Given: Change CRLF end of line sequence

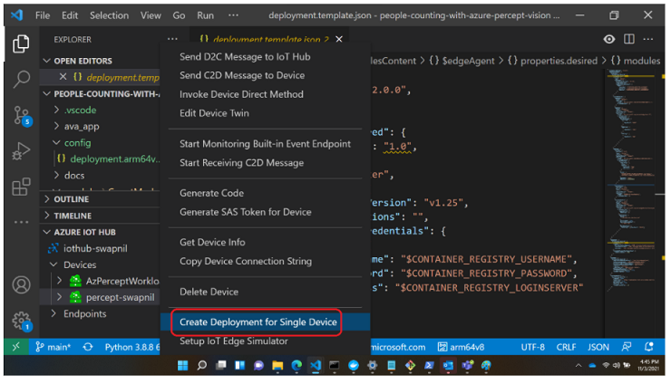Looking at the screenshot, I should [x=566, y=347].
